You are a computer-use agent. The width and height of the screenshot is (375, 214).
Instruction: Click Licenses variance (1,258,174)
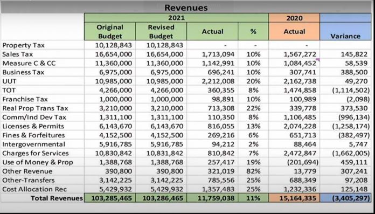coord(351,126)
